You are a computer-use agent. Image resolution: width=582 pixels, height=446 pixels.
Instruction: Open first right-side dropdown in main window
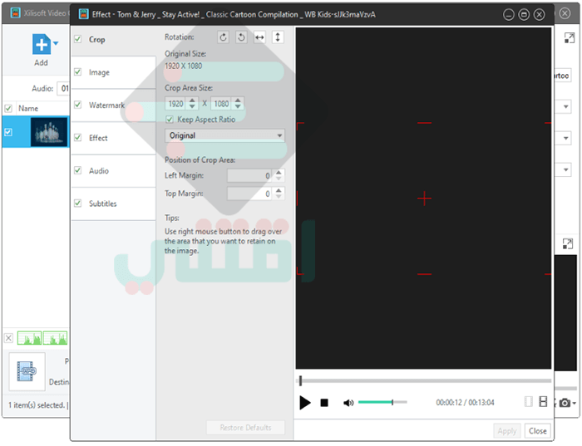click(x=565, y=107)
